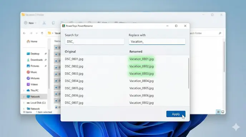The width and height of the screenshot is (246, 137).
Task: Select original row DSC_0802.jpg
Action: pos(74,66)
